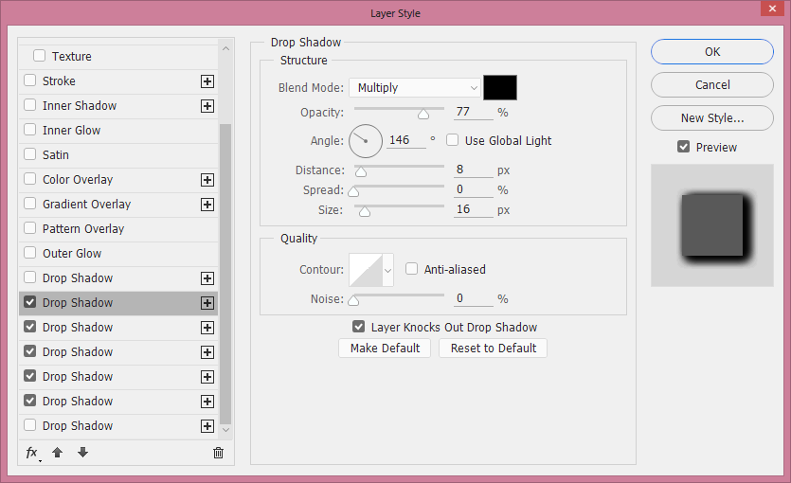Click the Cancel button

pyautogui.click(x=712, y=84)
